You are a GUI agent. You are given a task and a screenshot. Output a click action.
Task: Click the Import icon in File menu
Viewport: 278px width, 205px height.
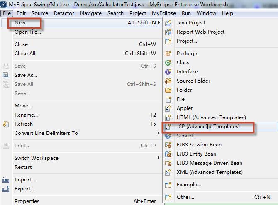[6, 180]
